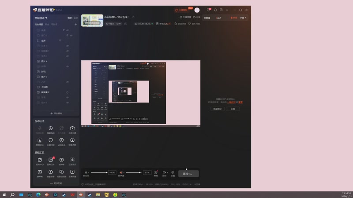
Task: Open the dropdown arrow beside the record icon
Action: point(167,172)
